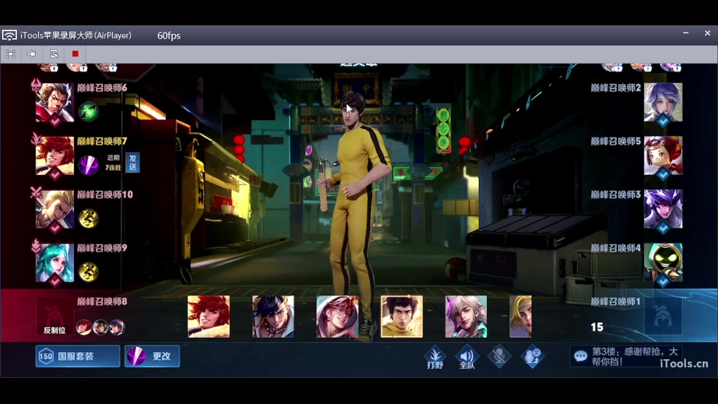Click the 发送 button beside 7连胜
718x404 pixels.
[132, 163]
